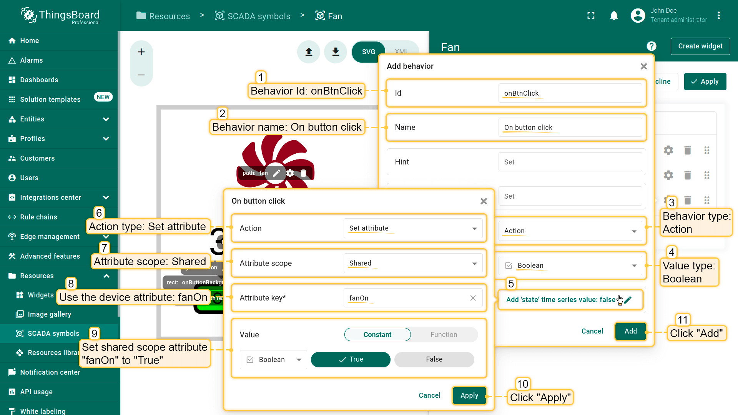Screen dimensions: 738x415
Task: Click Apply in On button click dialog
Action: 469,395
